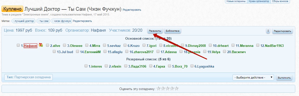Tick reserve list 2.nfasin checkbox
299x96 pixels.
pos(106,66)
